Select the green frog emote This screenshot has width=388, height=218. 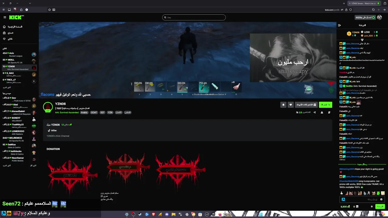pos(378,193)
